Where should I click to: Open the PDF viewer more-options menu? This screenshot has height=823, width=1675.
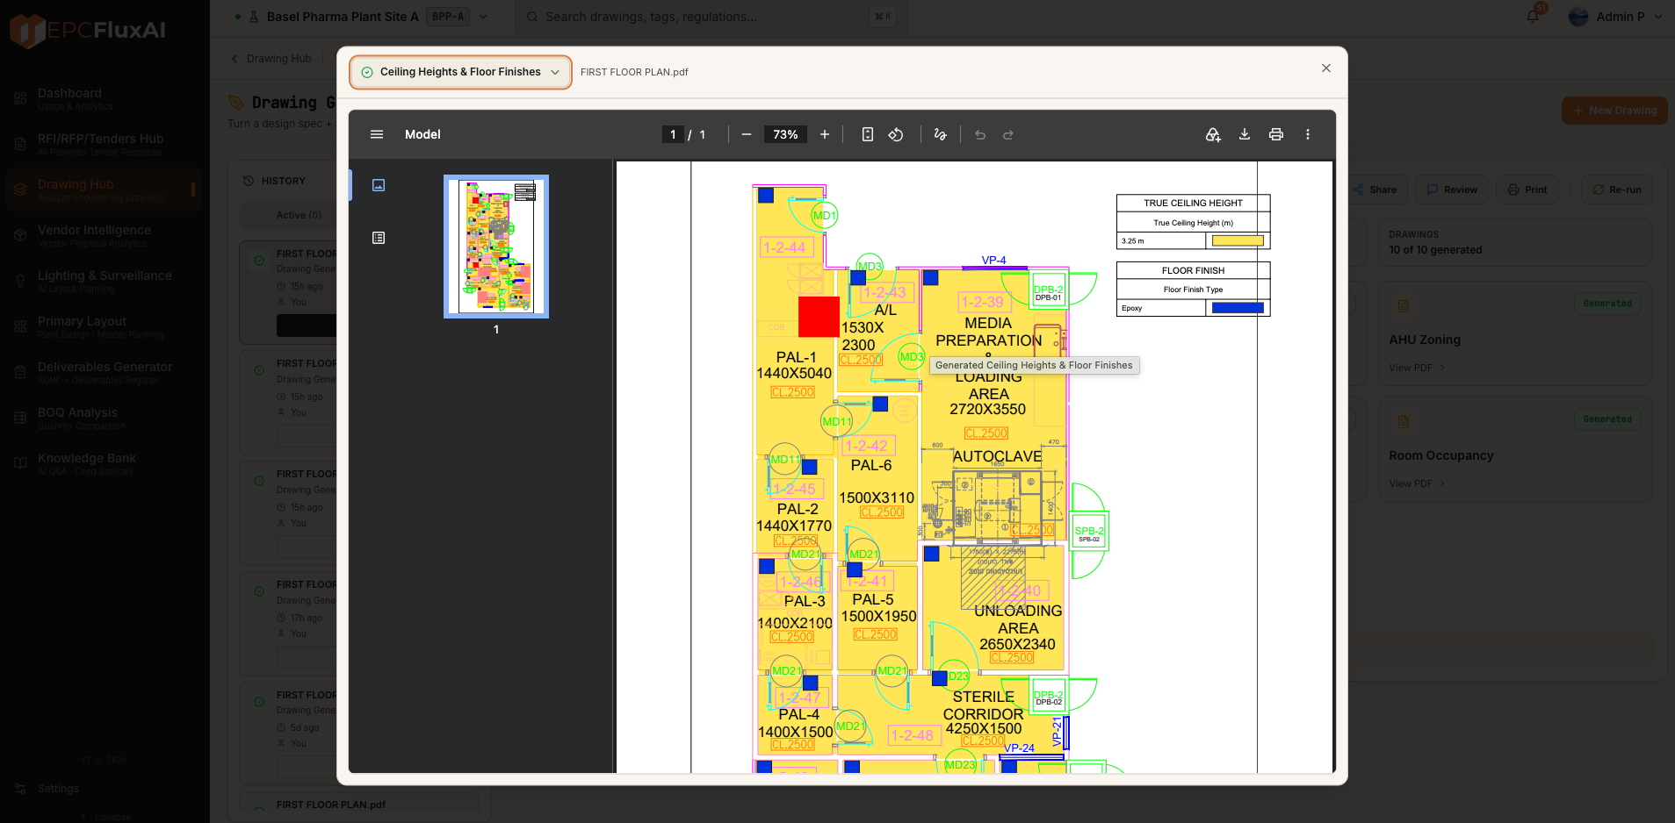[x=1308, y=134]
